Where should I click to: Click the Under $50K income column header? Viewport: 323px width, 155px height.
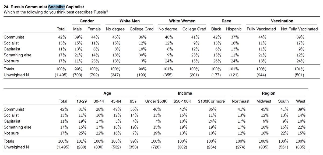click(x=156, y=101)
